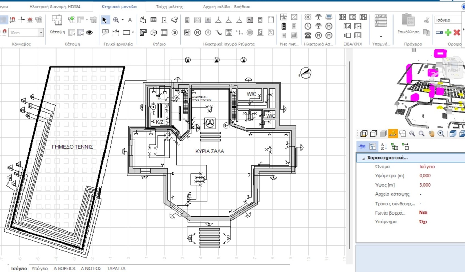Toggle wireframe view in 3D toolbar

[x=364, y=134]
